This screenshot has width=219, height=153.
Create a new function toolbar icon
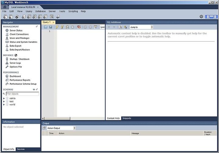(x=45, y=16)
